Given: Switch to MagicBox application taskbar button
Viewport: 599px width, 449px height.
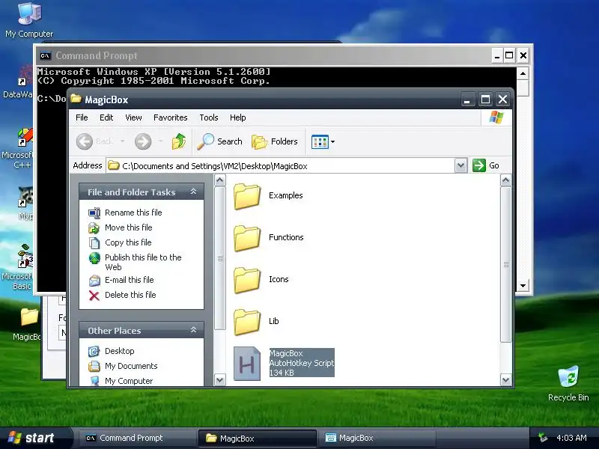Looking at the screenshot, I should tap(377, 438).
